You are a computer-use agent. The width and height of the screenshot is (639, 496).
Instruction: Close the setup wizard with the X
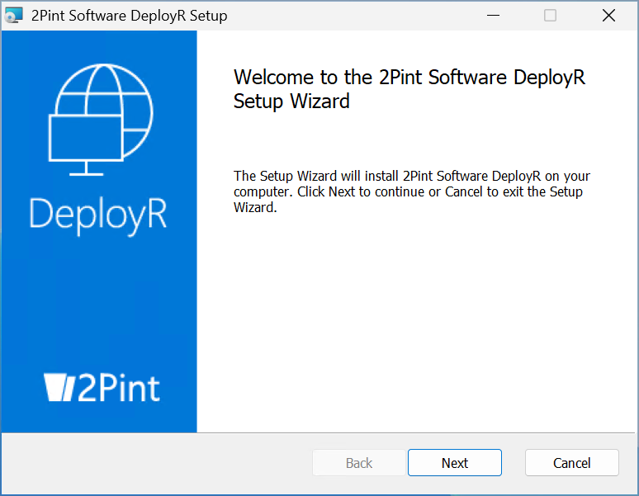pyautogui.click(x=608, y=16)
